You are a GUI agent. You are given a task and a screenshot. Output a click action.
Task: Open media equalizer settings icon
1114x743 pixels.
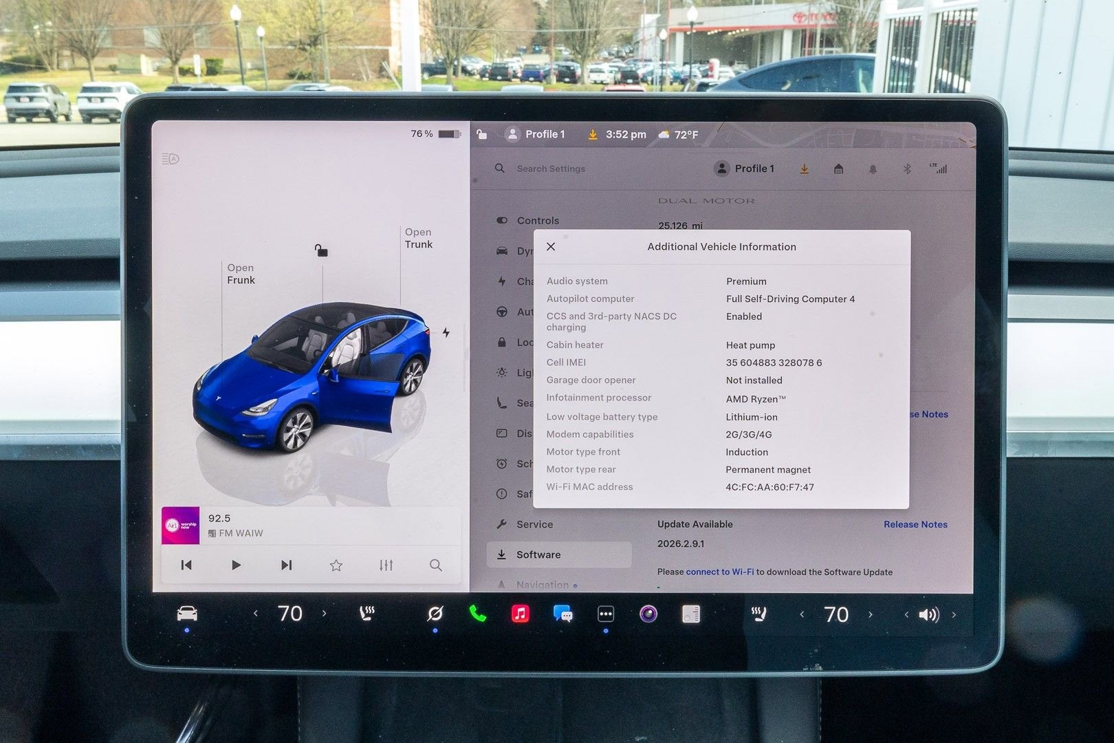386,565
